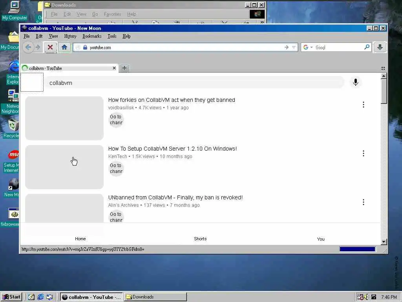The image size is (402, 302).
Task: Click the browser Forward arrow button
Action: coord(38,47)
